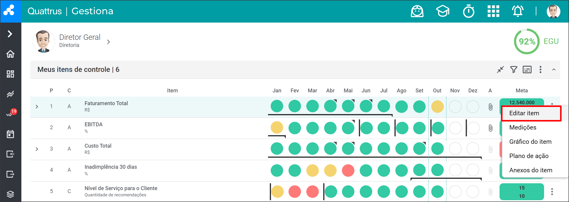Open the filter funnel icon
Viewport: 569px width, 202px height.
point(513,70)
